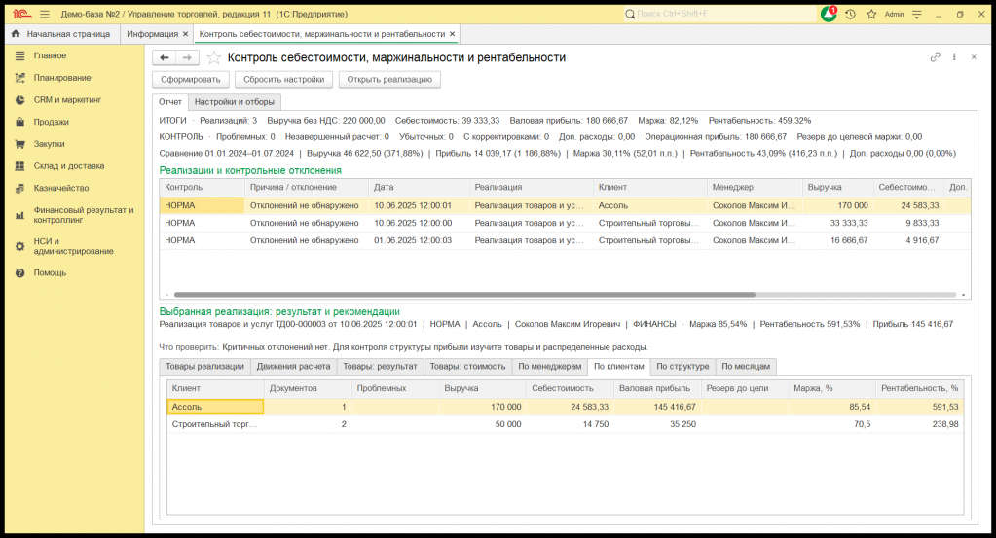Click the Маржа, % column header

coord(831,388)
